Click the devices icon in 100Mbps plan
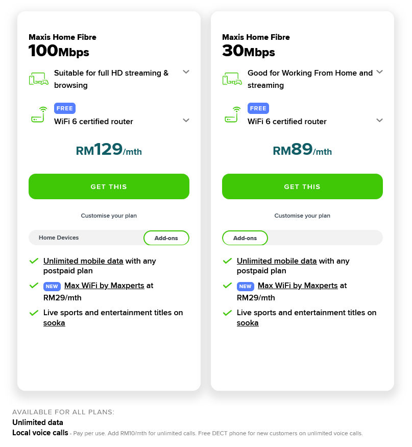Image resolution: width=412 pixels, height=447 pixels. [x=38, y=79]
